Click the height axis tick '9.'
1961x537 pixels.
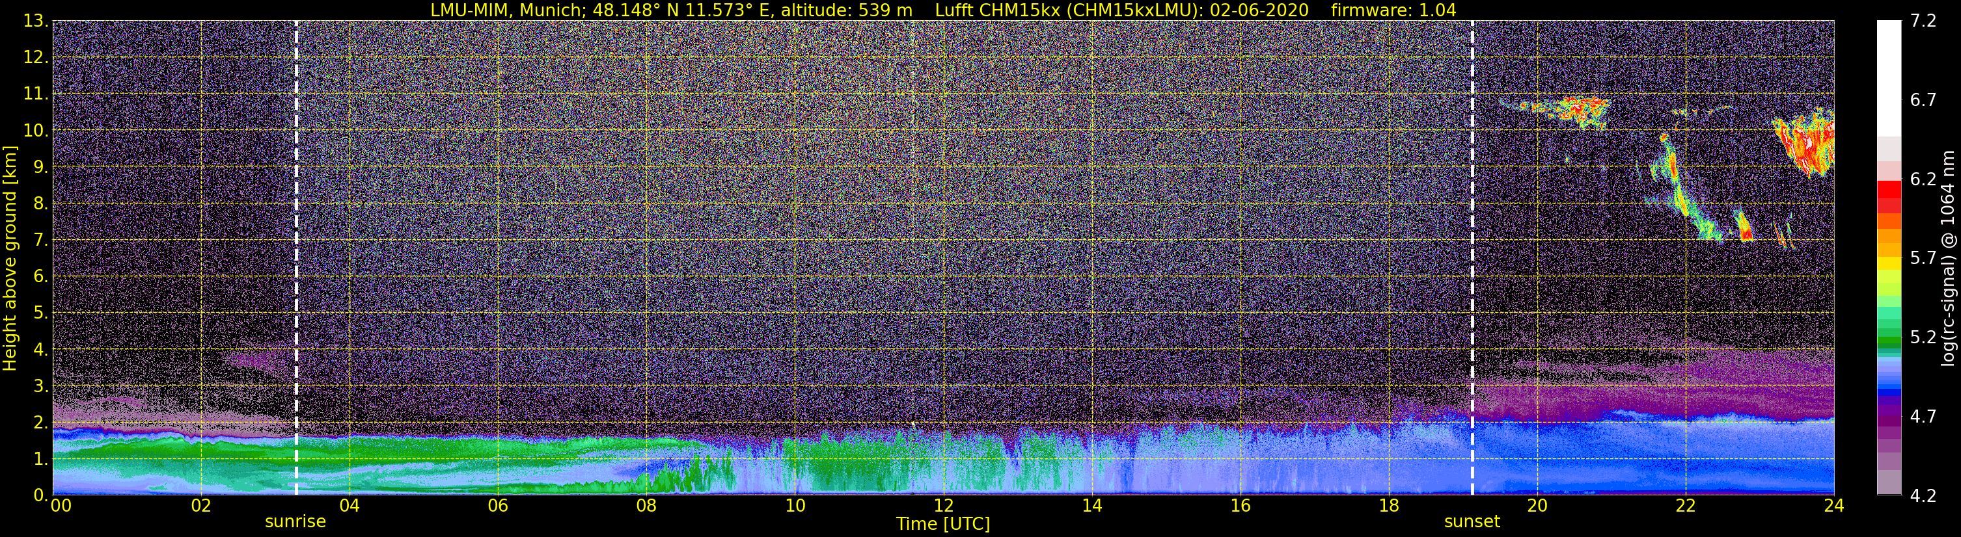[40, 167]
